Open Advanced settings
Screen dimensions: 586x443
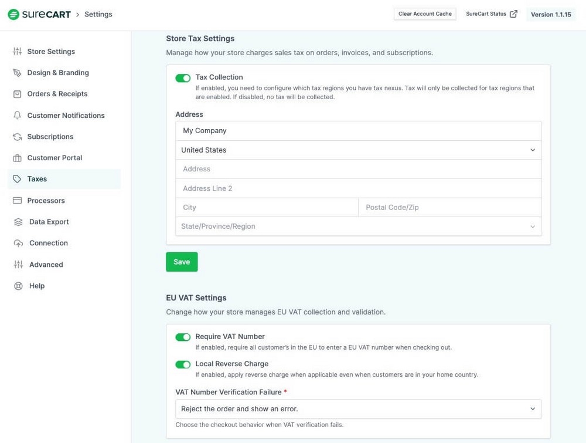point(64,265)
